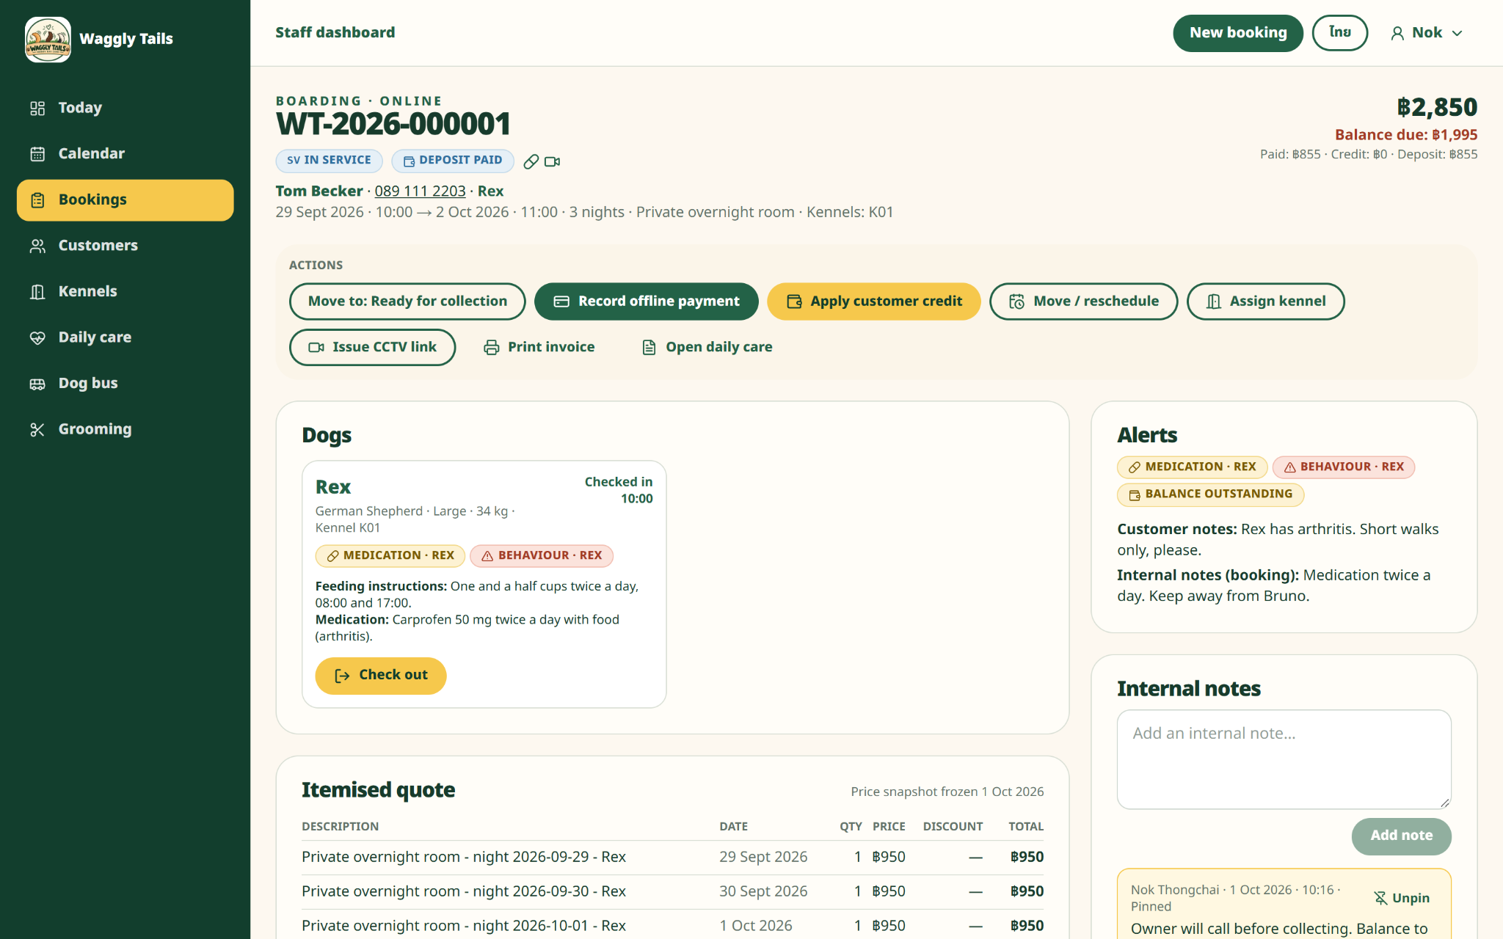This screenshot has height=939, width=1503.
Task: Click the Daily care heart icon
Action: (x=37, y=338)
